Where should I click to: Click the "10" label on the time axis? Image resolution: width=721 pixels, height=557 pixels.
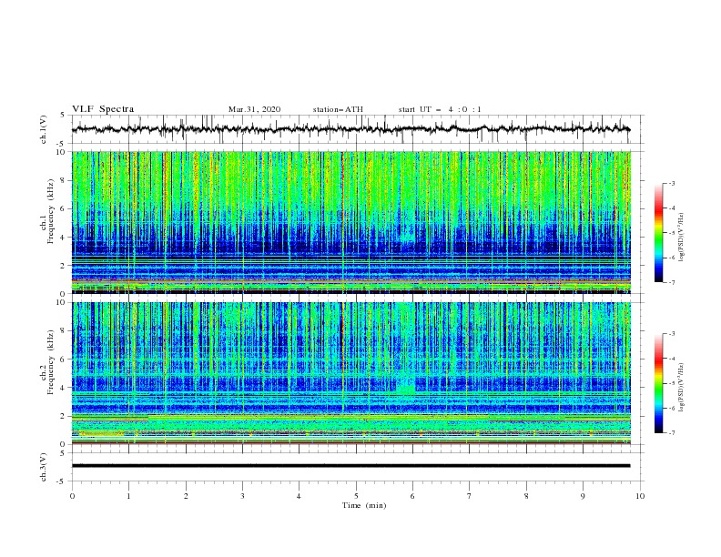pyautogui.click(x=640, y=496)
